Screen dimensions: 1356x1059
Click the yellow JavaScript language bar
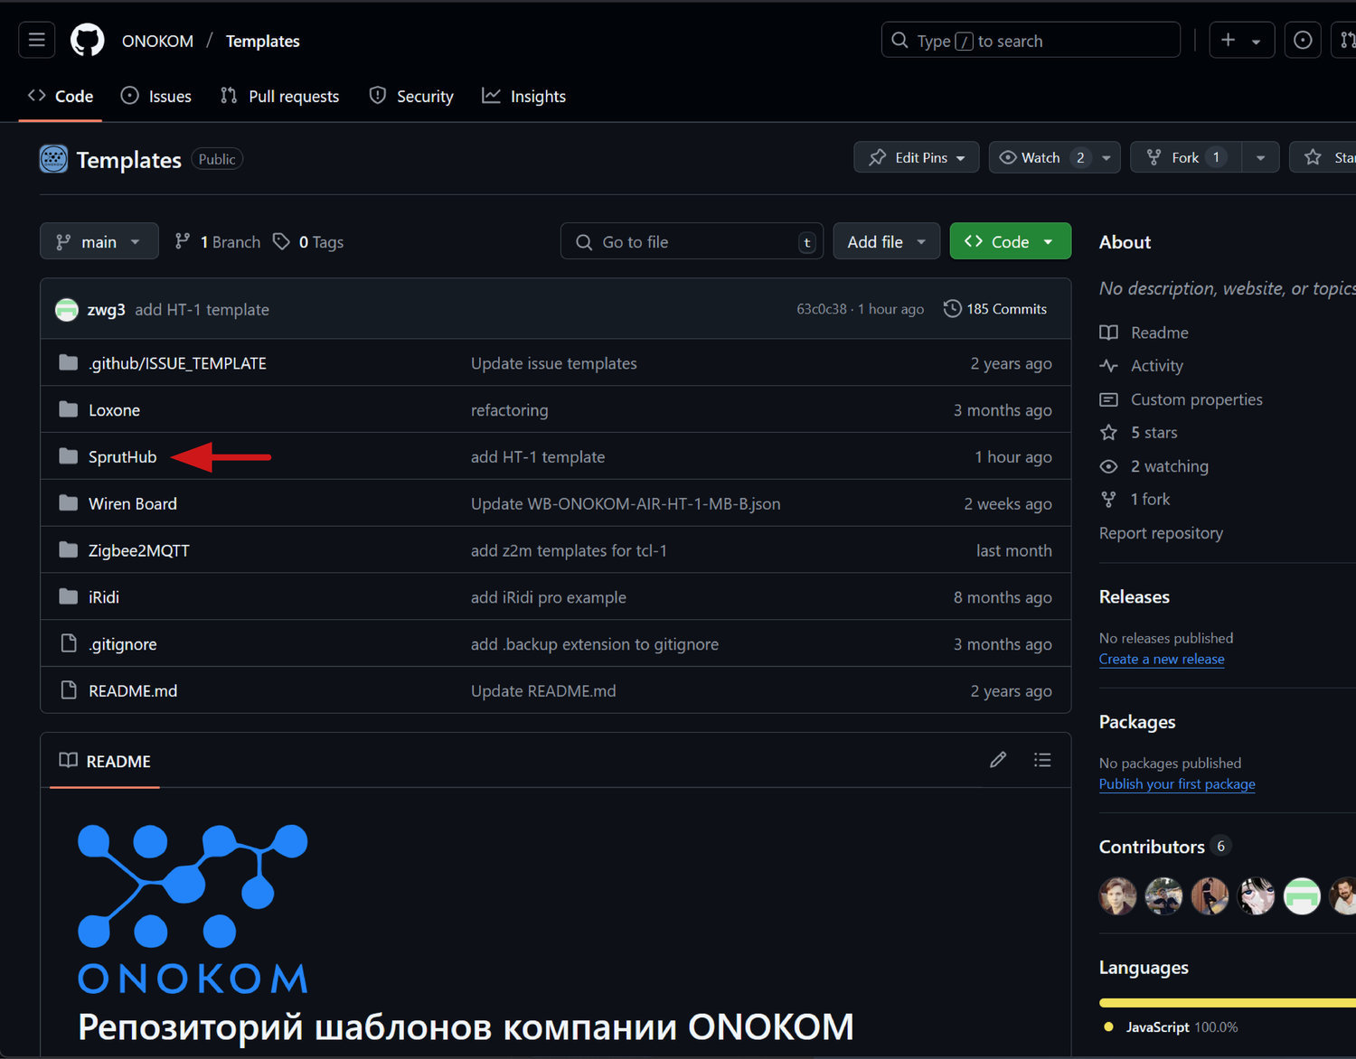1226,1003
